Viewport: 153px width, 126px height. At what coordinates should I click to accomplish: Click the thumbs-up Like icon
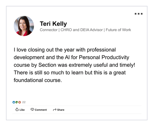tap(17, 110)
